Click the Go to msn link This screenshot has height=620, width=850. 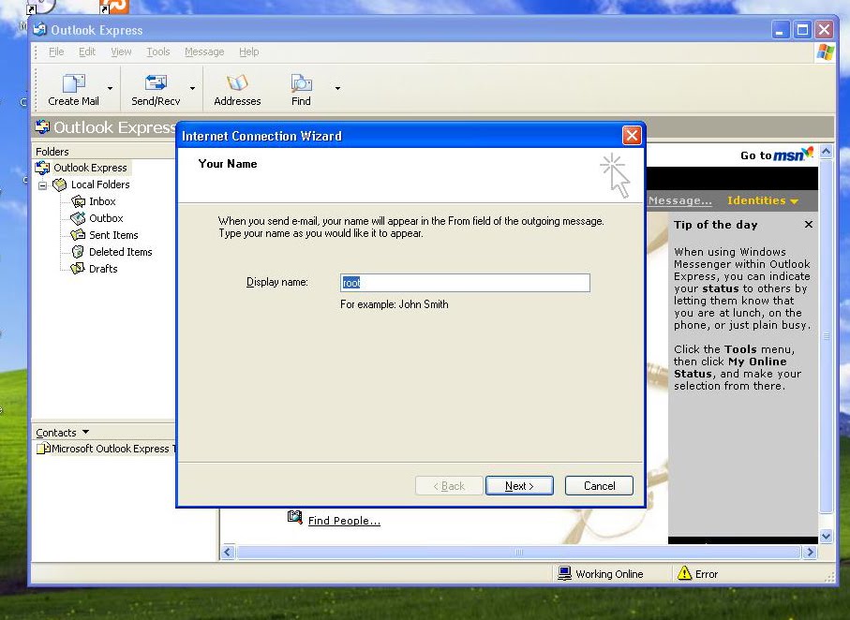[x=777, y=155]
